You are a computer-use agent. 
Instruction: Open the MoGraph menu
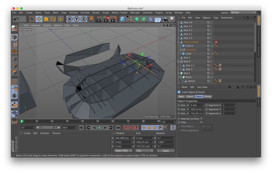coord(135,13)
